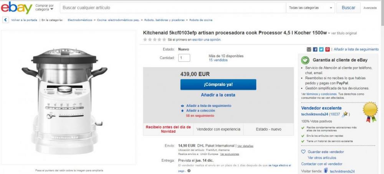384x174 pixels.
Task: Share listing on Twitter
Action: coord(321,49)
